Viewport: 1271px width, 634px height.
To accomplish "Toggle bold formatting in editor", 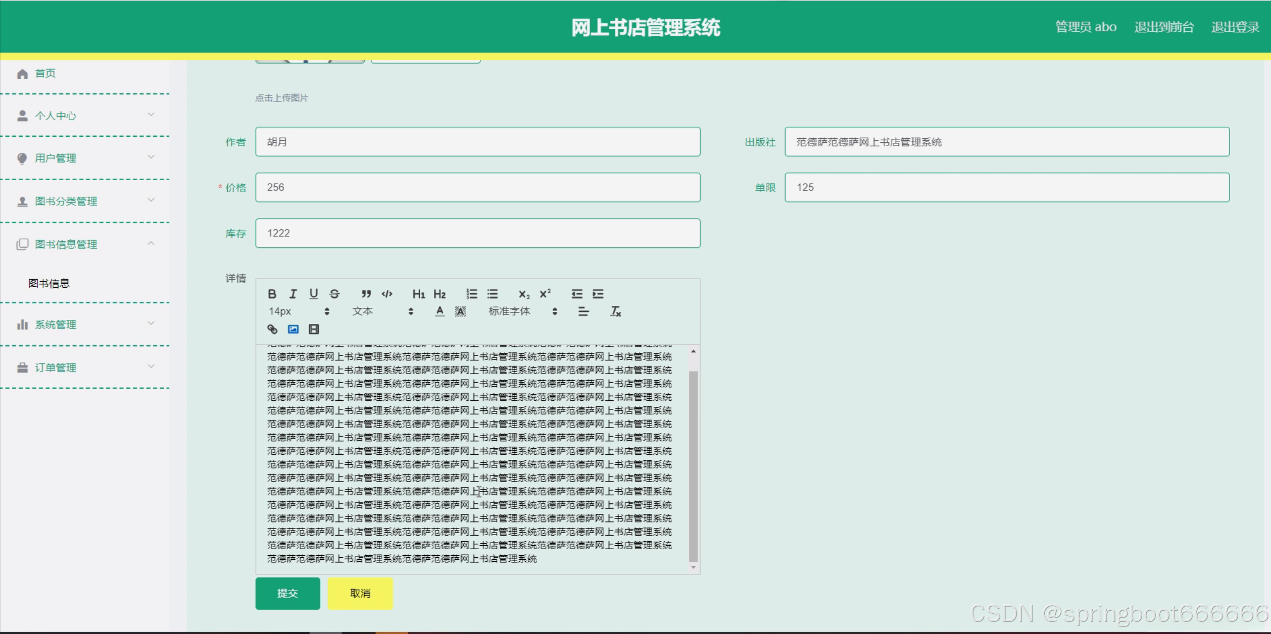I will [272, 294].
